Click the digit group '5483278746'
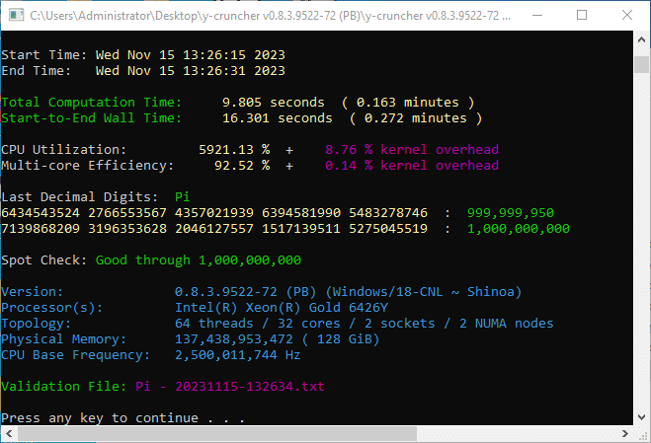 point(388,213)
